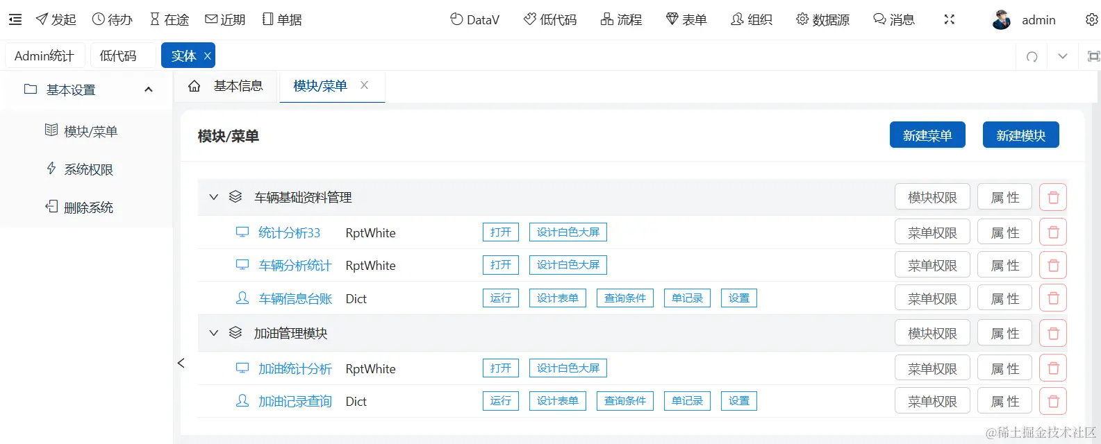Switch to the 基本信息 tab

pyautogui.click(x=238, y=86)
